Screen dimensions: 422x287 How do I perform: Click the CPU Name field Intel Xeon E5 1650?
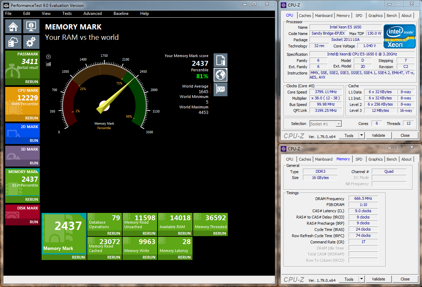point(345,27)
